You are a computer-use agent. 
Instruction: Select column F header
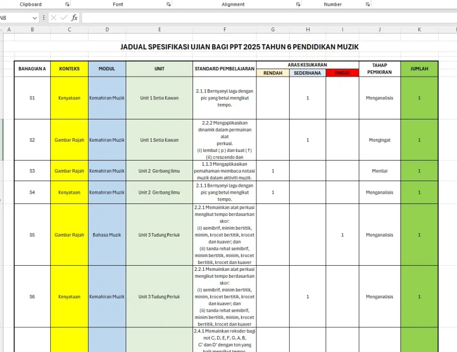[225, 29]
